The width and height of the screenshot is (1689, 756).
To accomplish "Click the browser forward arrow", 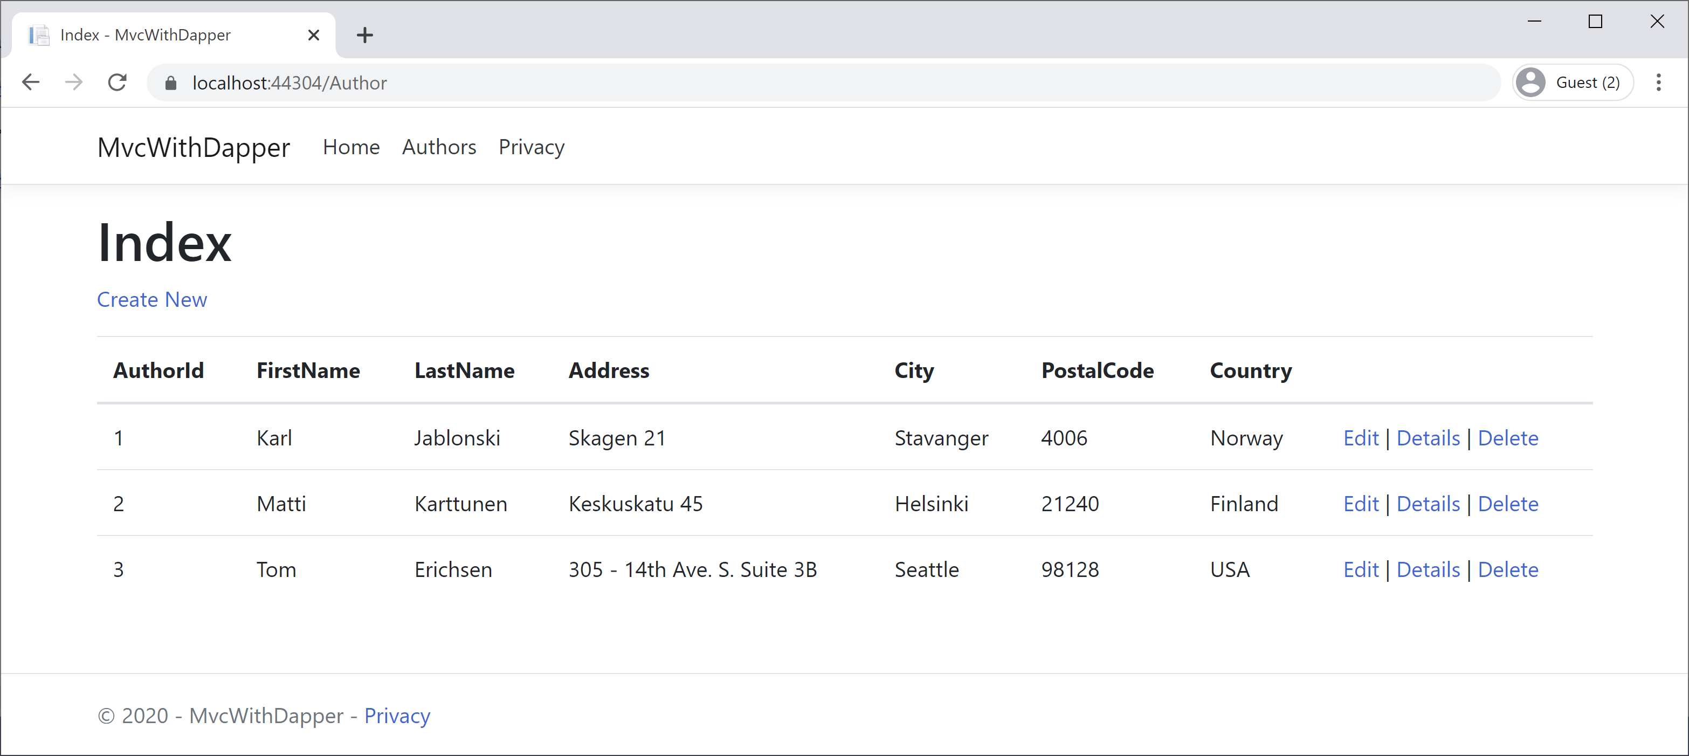I will coord(74,83).
